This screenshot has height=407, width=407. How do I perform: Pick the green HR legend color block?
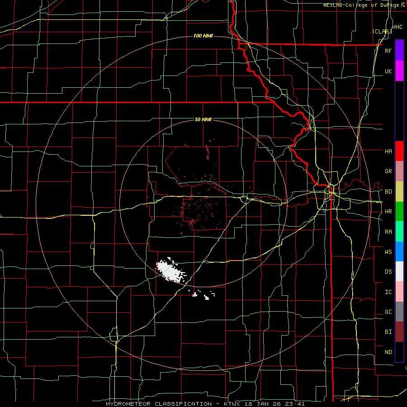[399, 212]
